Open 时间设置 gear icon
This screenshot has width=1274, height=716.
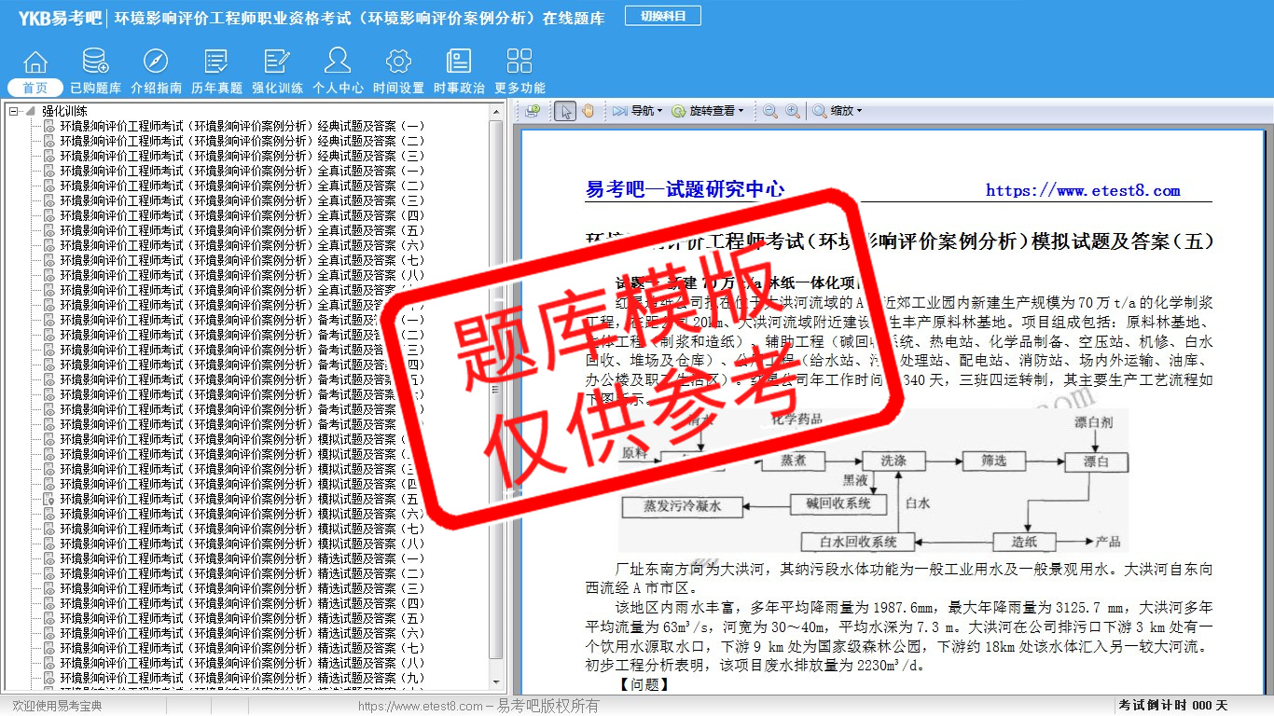398,62
